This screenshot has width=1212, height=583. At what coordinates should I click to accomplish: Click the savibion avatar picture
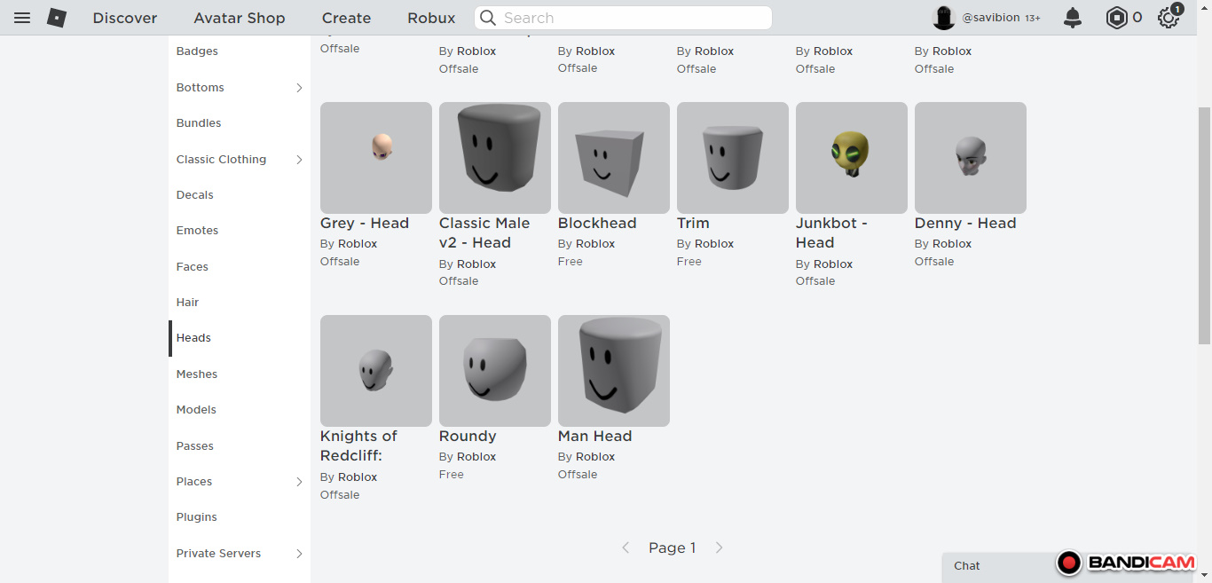tap(944, 18)
